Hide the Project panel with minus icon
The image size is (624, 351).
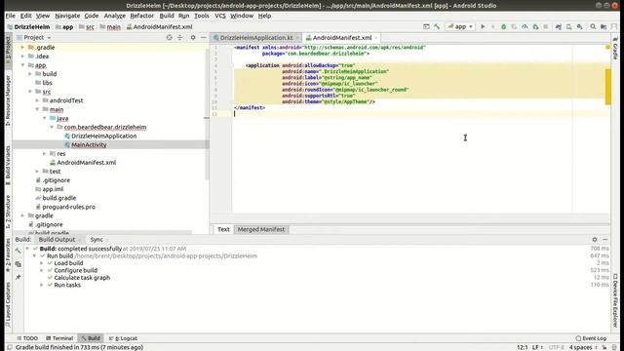click(x=204, y=37)
